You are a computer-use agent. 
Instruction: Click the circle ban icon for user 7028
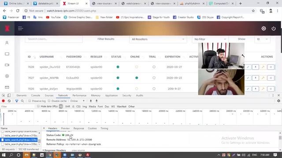click(271, 67)
